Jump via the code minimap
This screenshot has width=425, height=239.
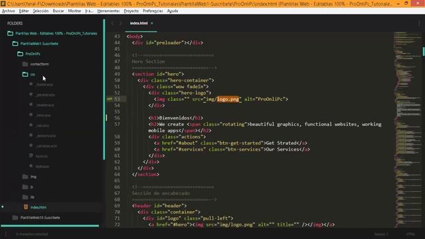[406, 130]
